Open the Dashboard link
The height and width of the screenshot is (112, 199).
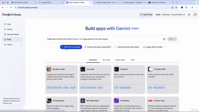pyautogui.click(x=166, y=15)
